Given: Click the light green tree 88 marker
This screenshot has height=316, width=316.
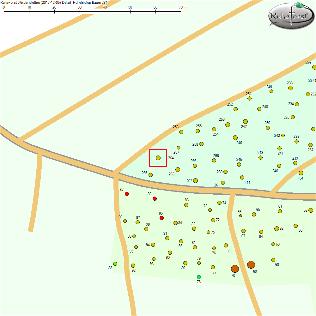Looking at the screenshot, I should click(x=115, y=264).
